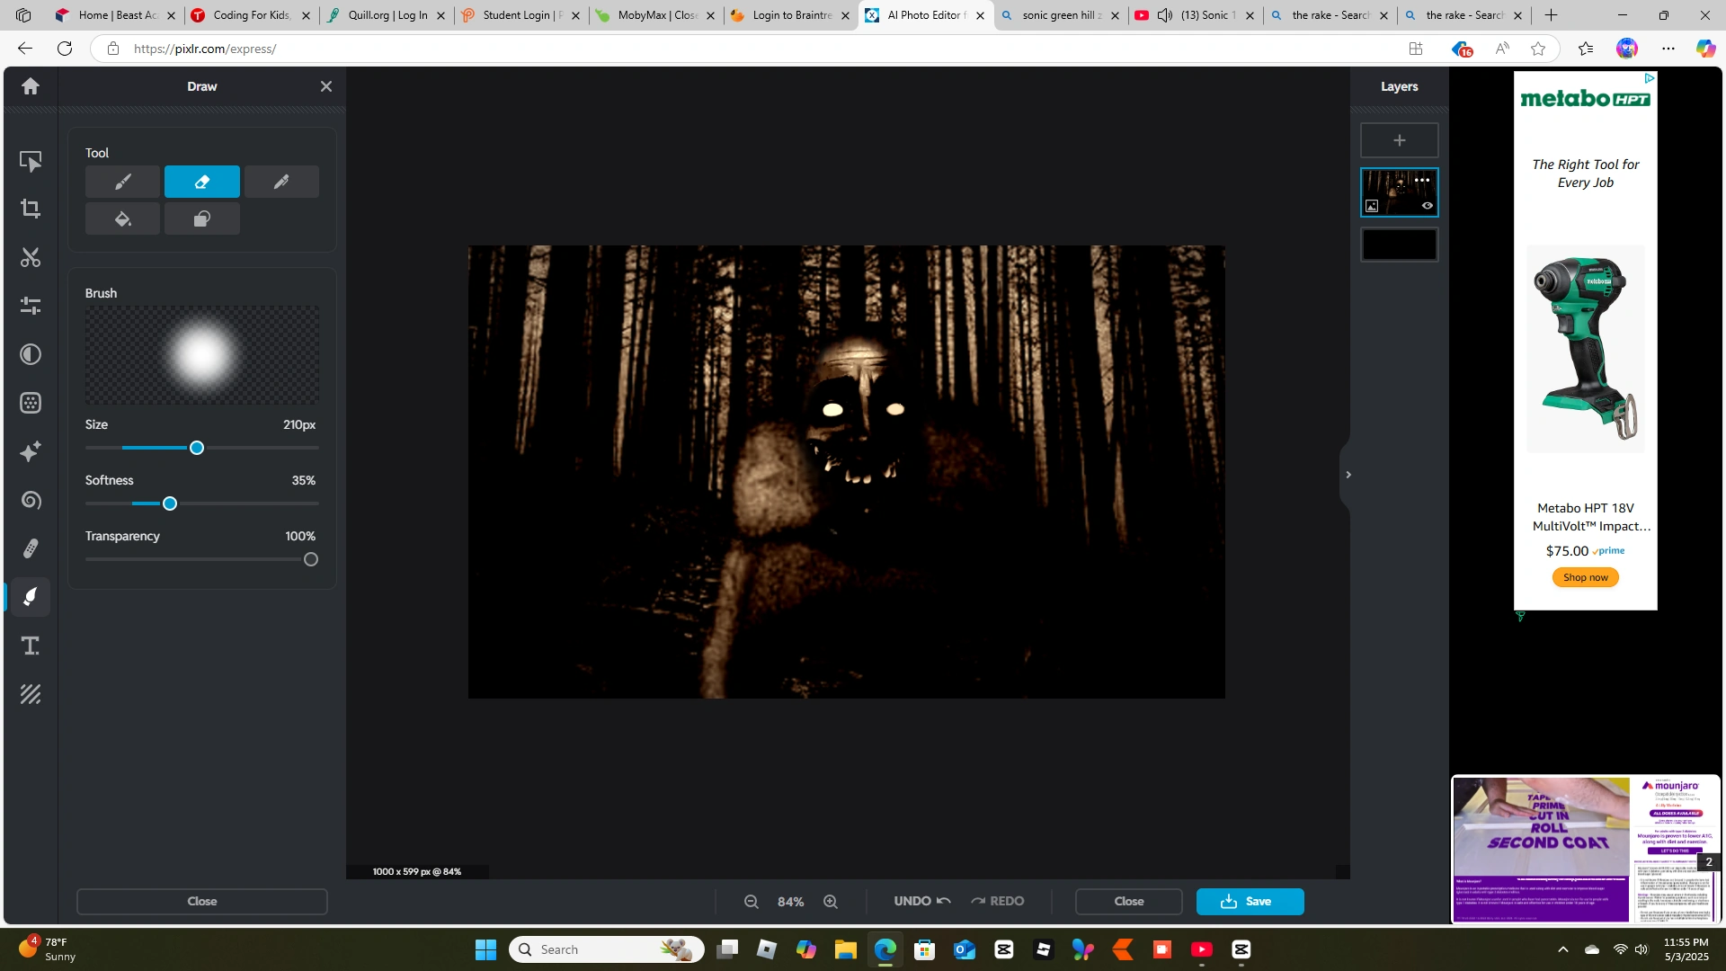
Task: Choose the paint bucket Fill tool
Action: 122,219
